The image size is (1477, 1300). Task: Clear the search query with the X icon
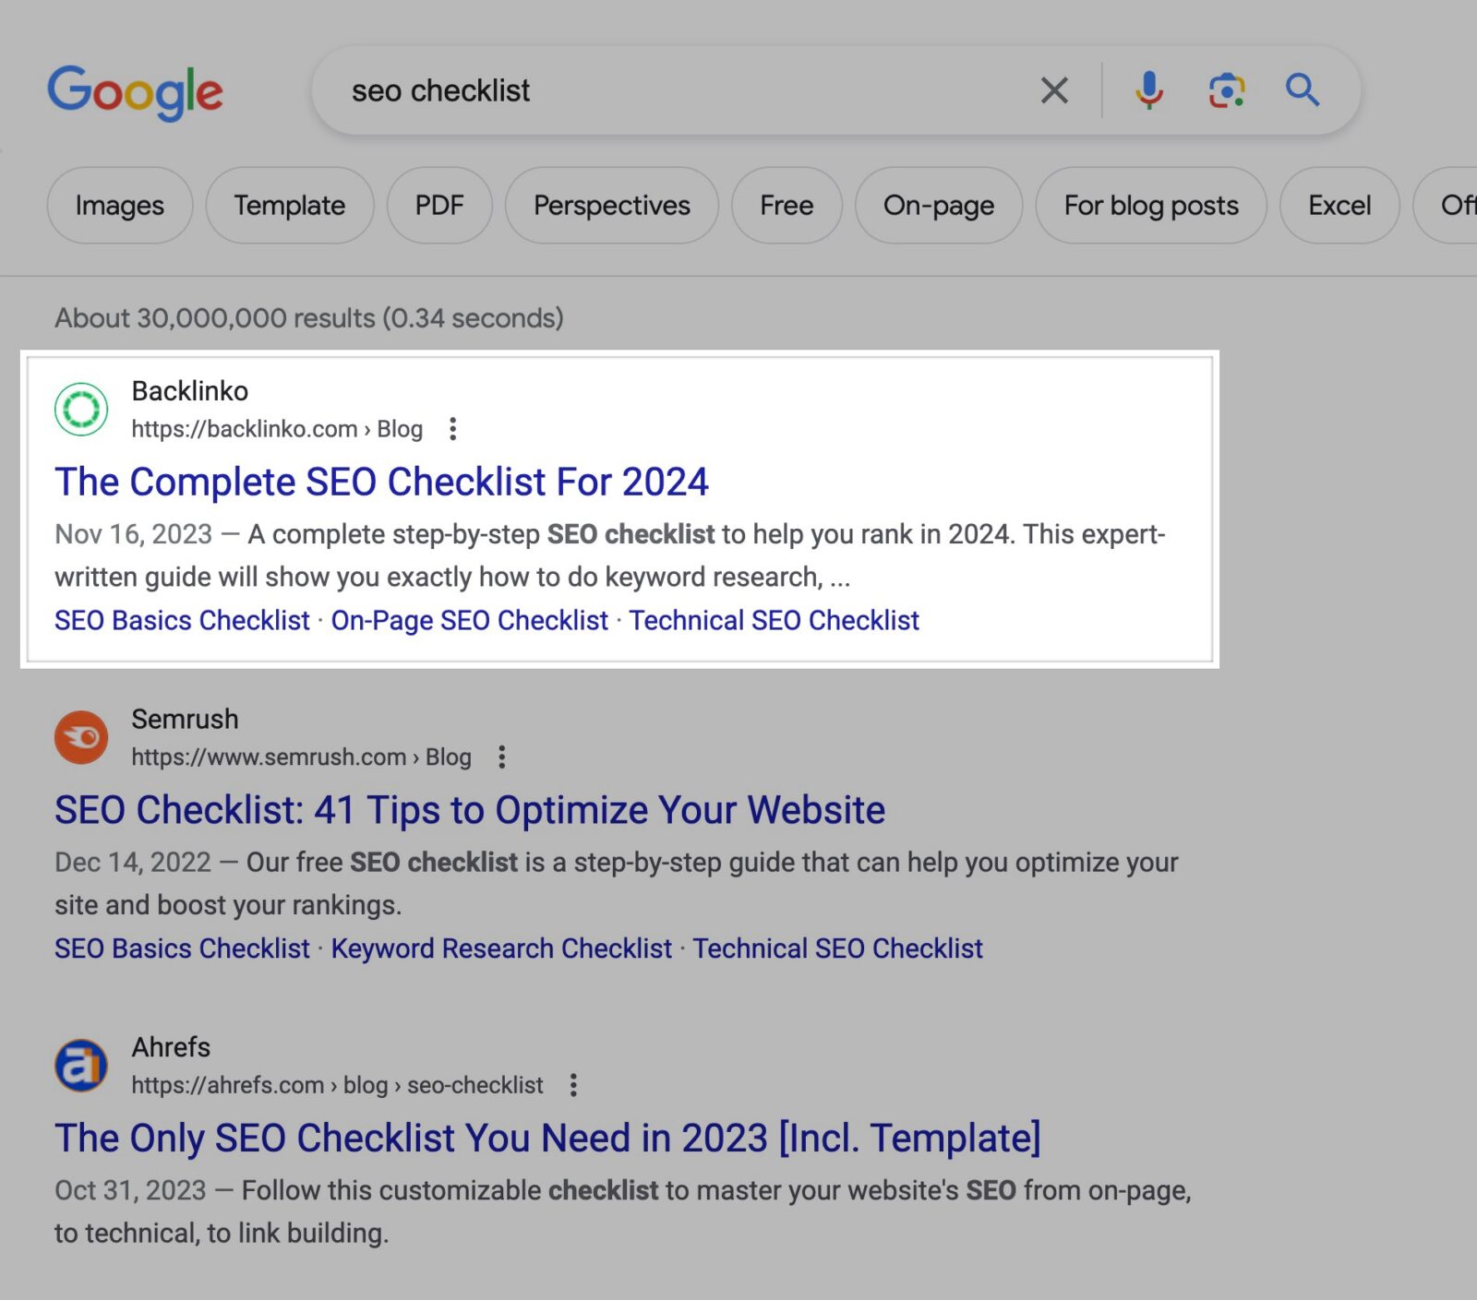point(1052,89)
